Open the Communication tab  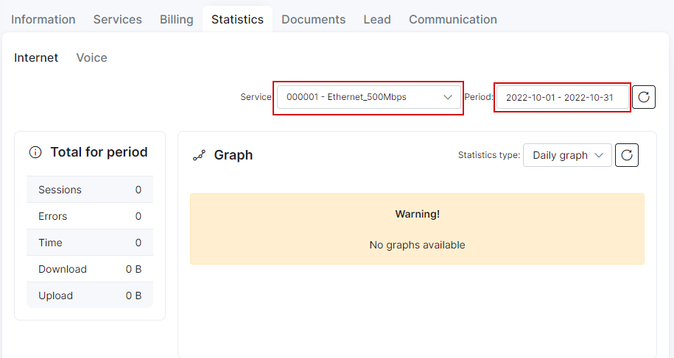point(453,19)
